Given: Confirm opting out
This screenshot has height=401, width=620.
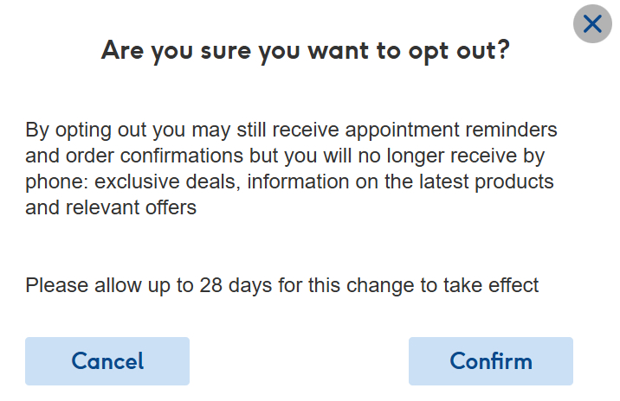Looking at the screenshot, I should point(490,360).
